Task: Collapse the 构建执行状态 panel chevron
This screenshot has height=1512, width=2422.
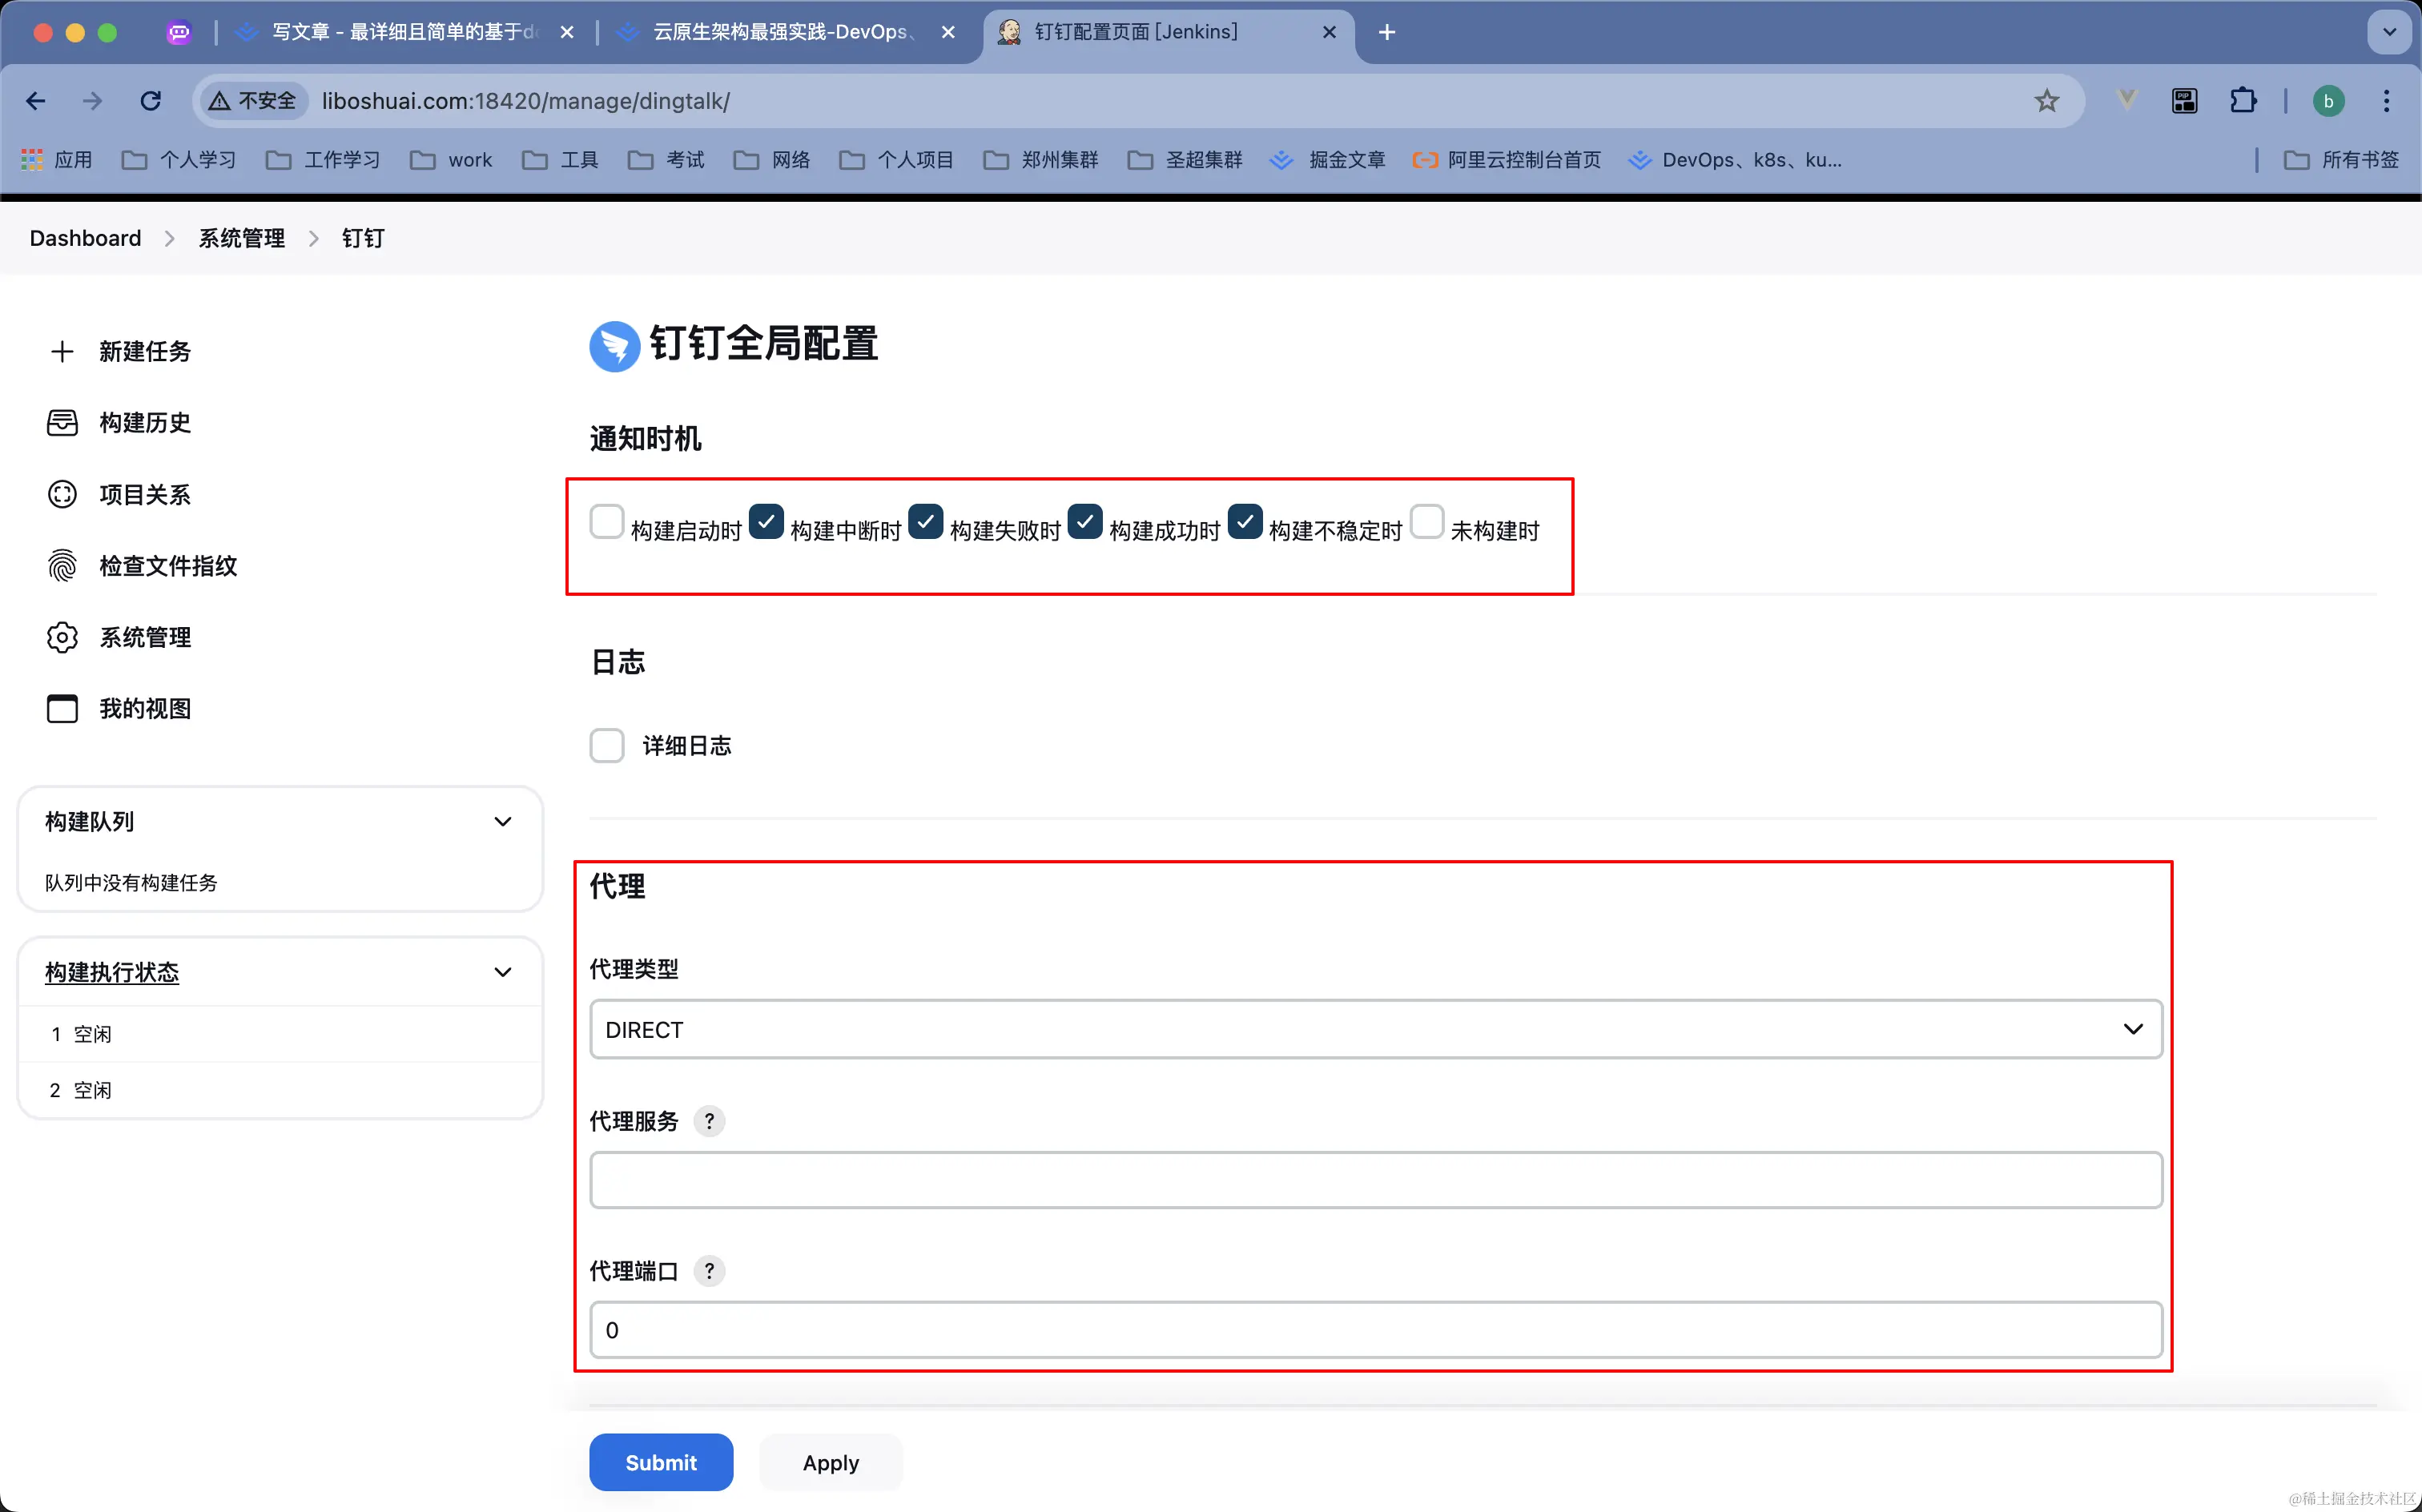Action: (503, 972)
